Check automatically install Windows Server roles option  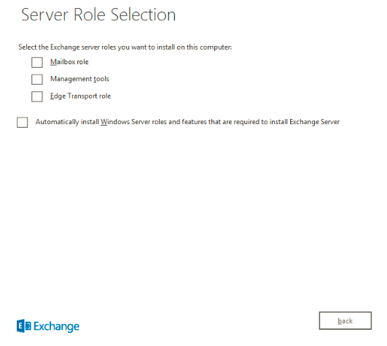tap(22, 123)
